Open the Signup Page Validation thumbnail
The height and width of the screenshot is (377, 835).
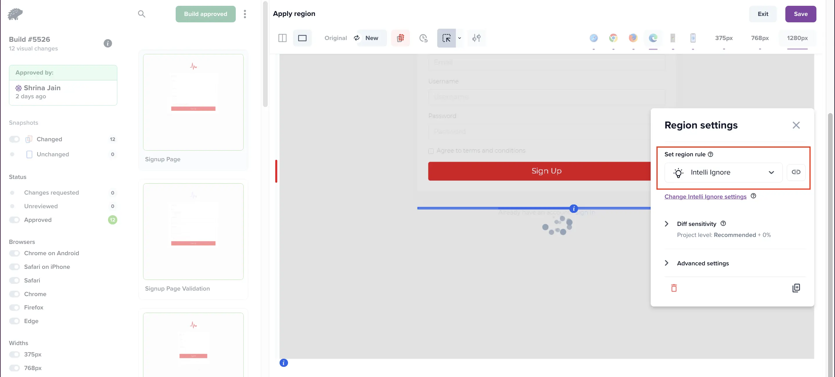193,232
